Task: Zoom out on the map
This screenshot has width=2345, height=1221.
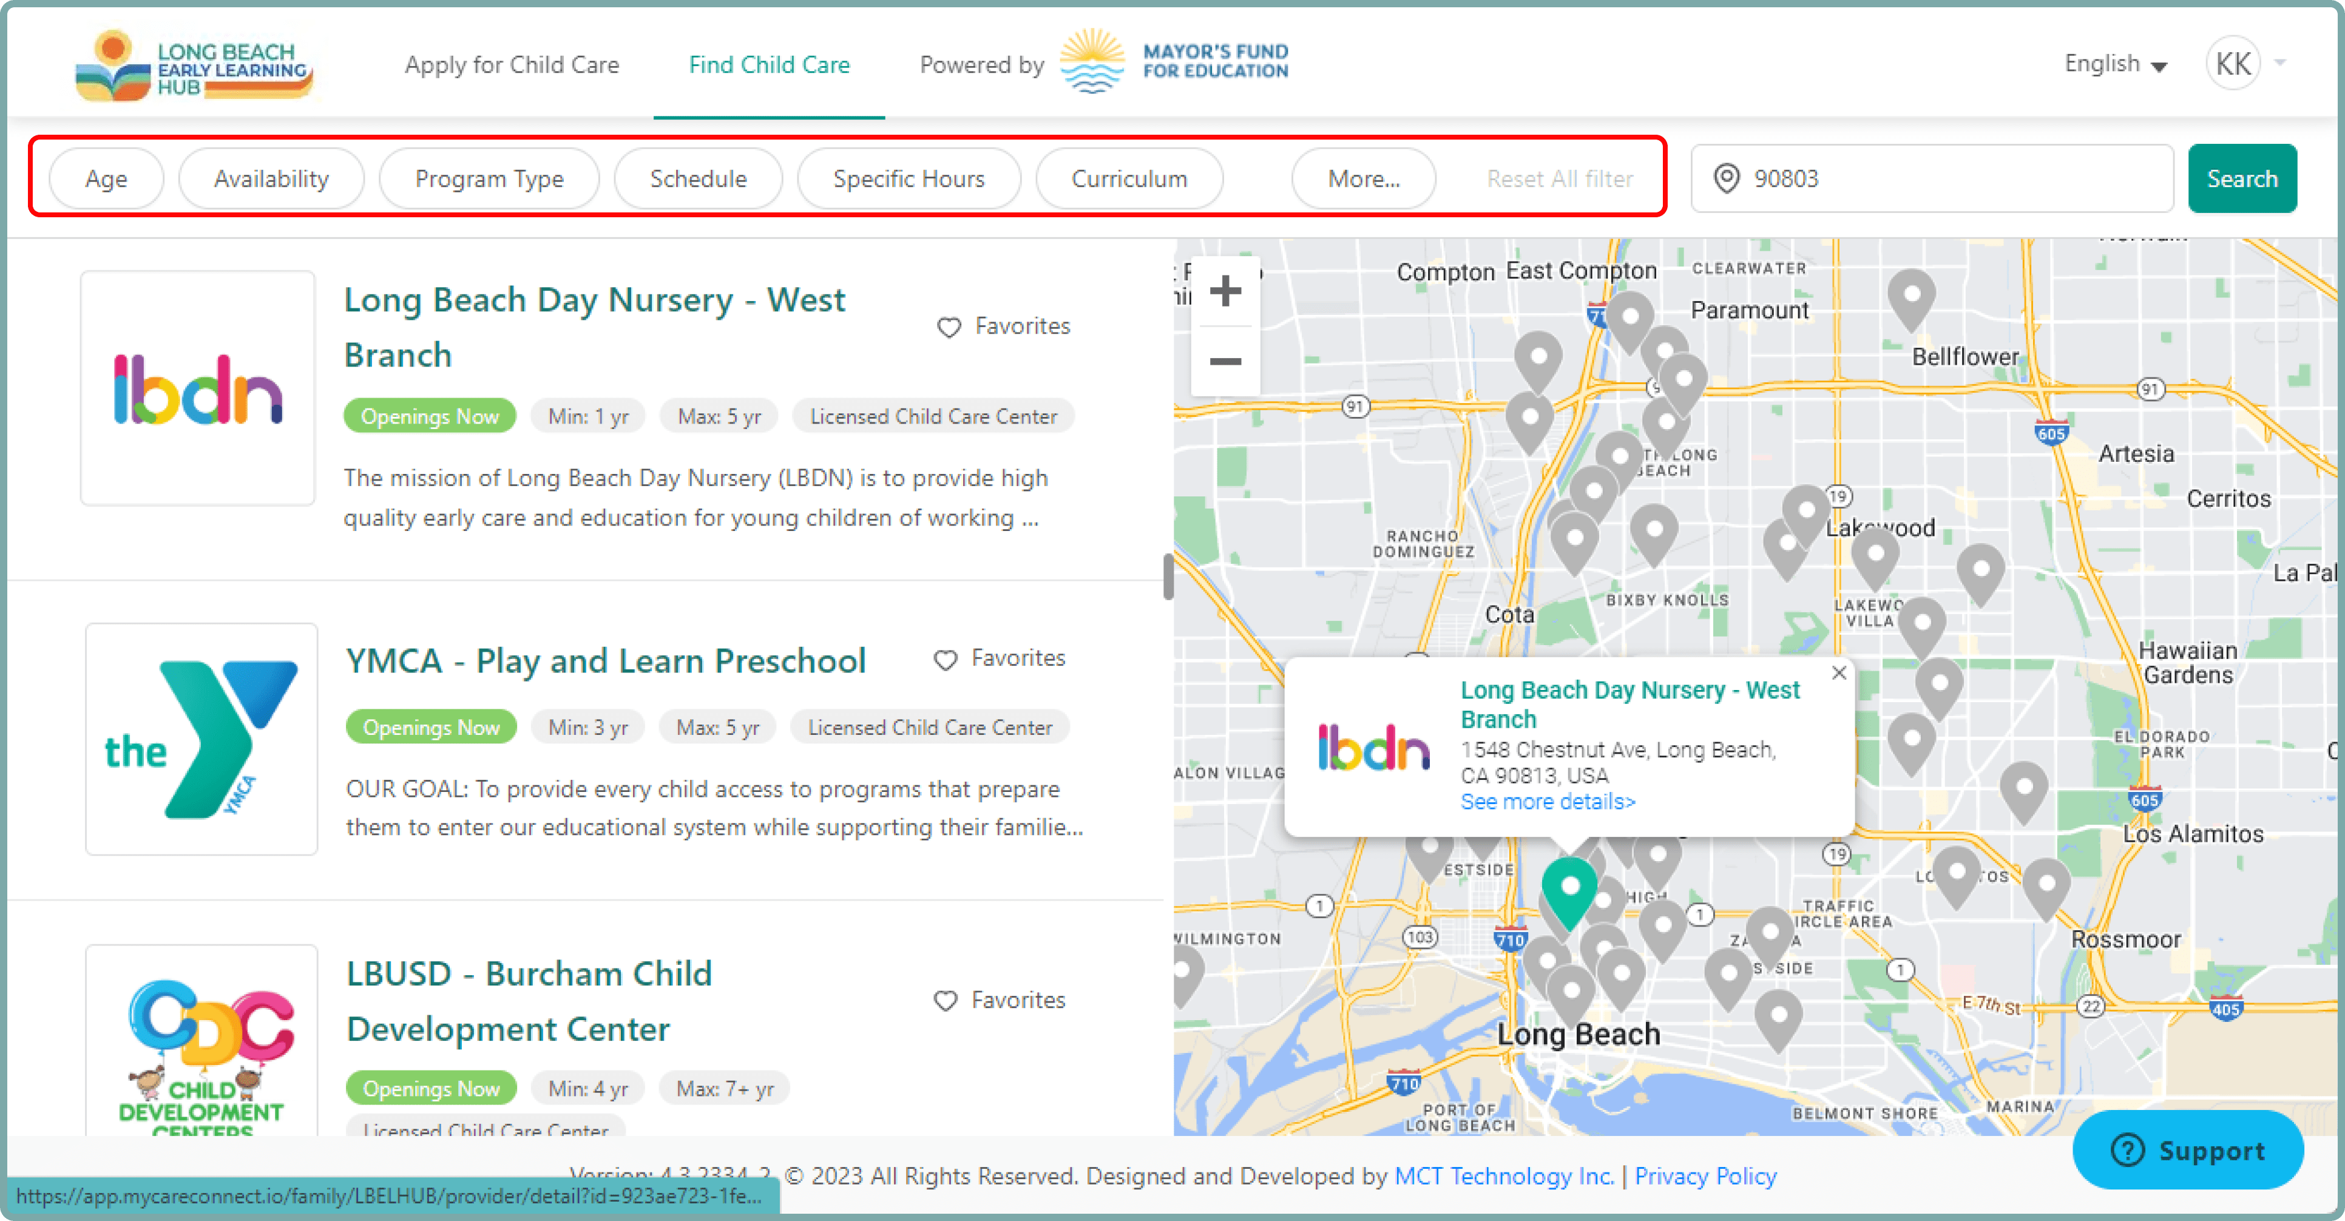Action: [x=1225, y=362]
